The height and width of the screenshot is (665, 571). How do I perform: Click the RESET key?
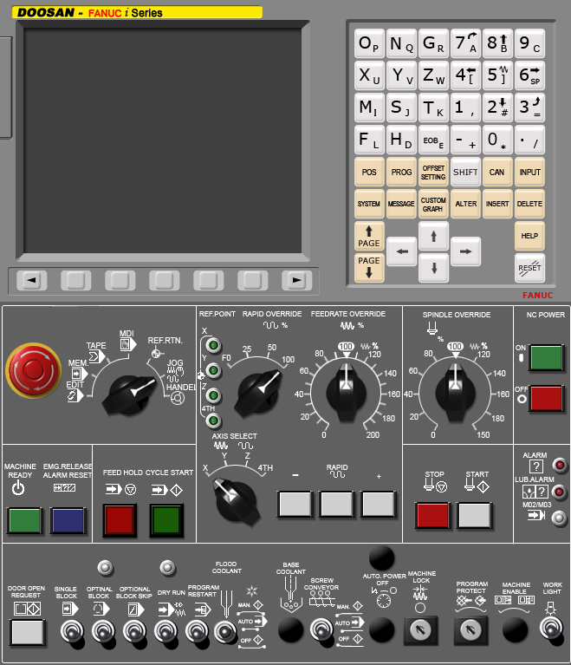(x=529, y=268)
